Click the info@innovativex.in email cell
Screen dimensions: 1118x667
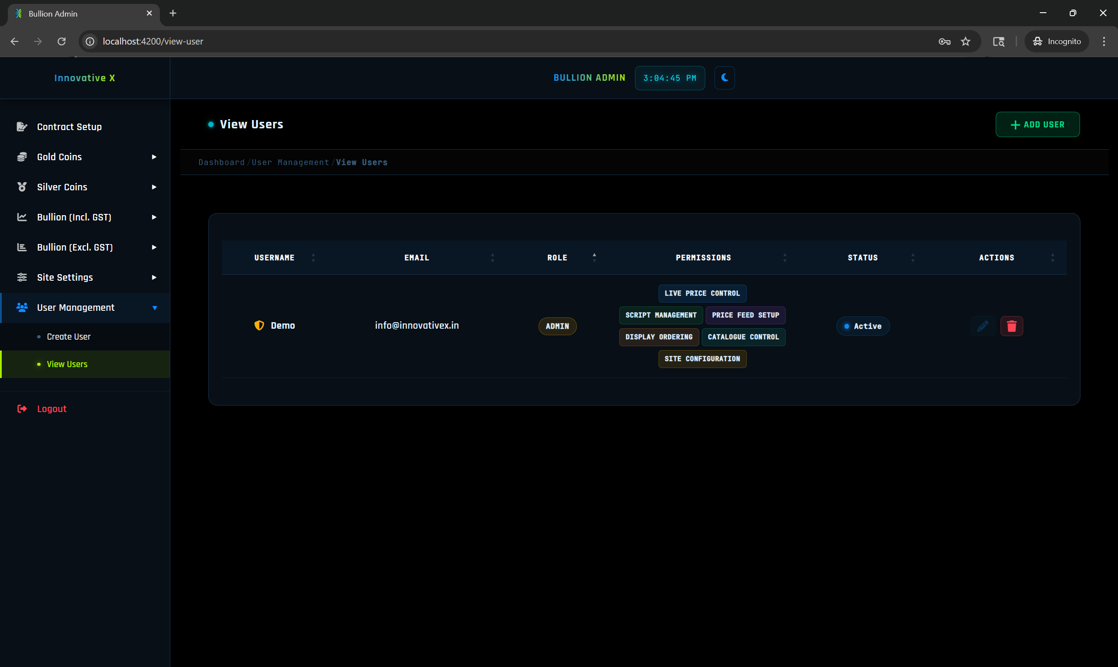click(x=417, y=325)
